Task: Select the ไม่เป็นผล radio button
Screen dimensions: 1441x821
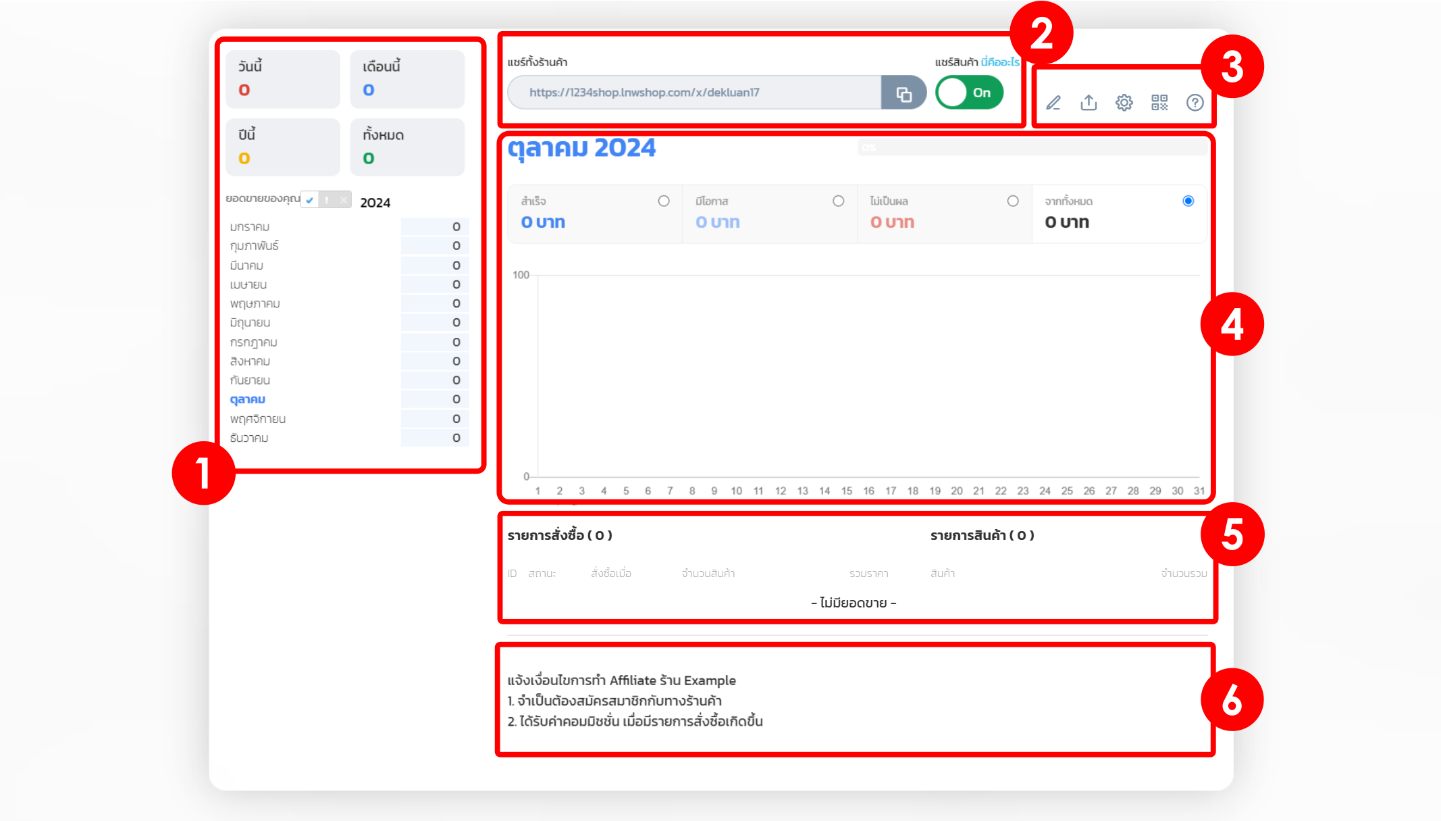Action: 1013,201
